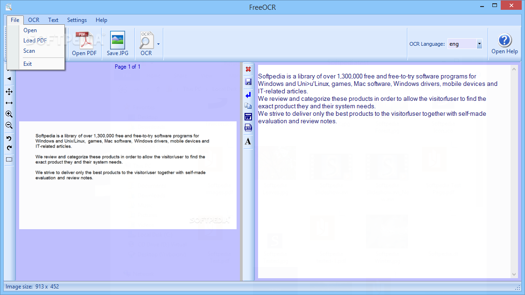Zoom in on the image
525x295 pixels.
[x=9, y=114]
